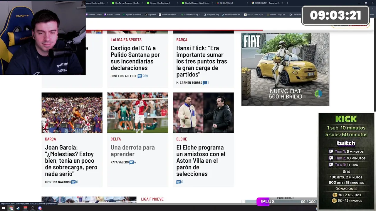Close the EL RULETON 2.0 tab
Viewport: 376px width, 211px height.
247,3
